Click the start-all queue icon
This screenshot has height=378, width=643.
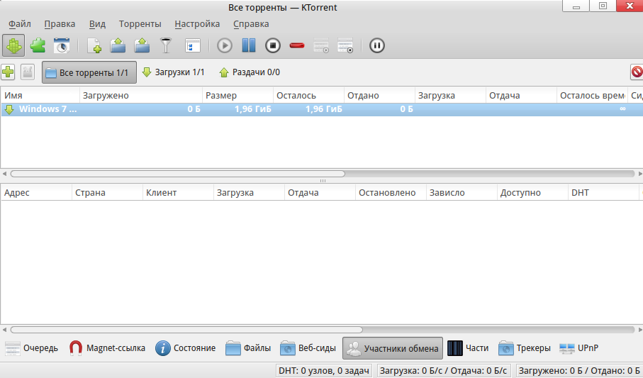coord(321,45)
